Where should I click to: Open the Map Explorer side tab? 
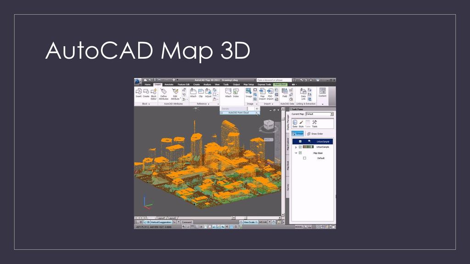click(288, 144)
